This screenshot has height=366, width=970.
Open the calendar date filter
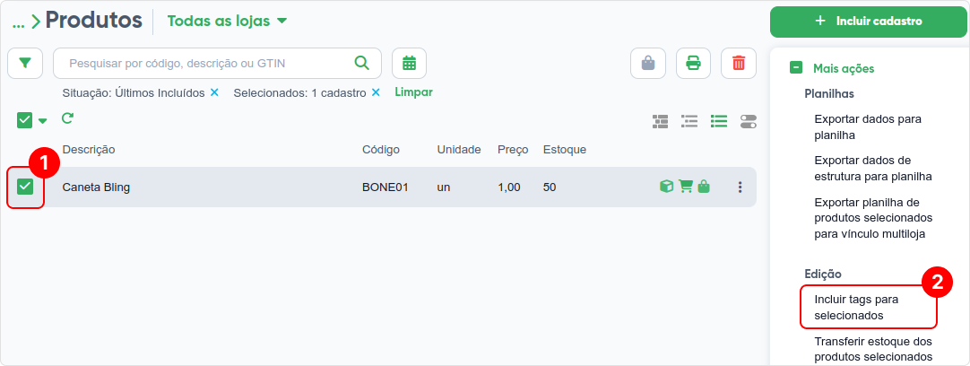pos(409,63)
